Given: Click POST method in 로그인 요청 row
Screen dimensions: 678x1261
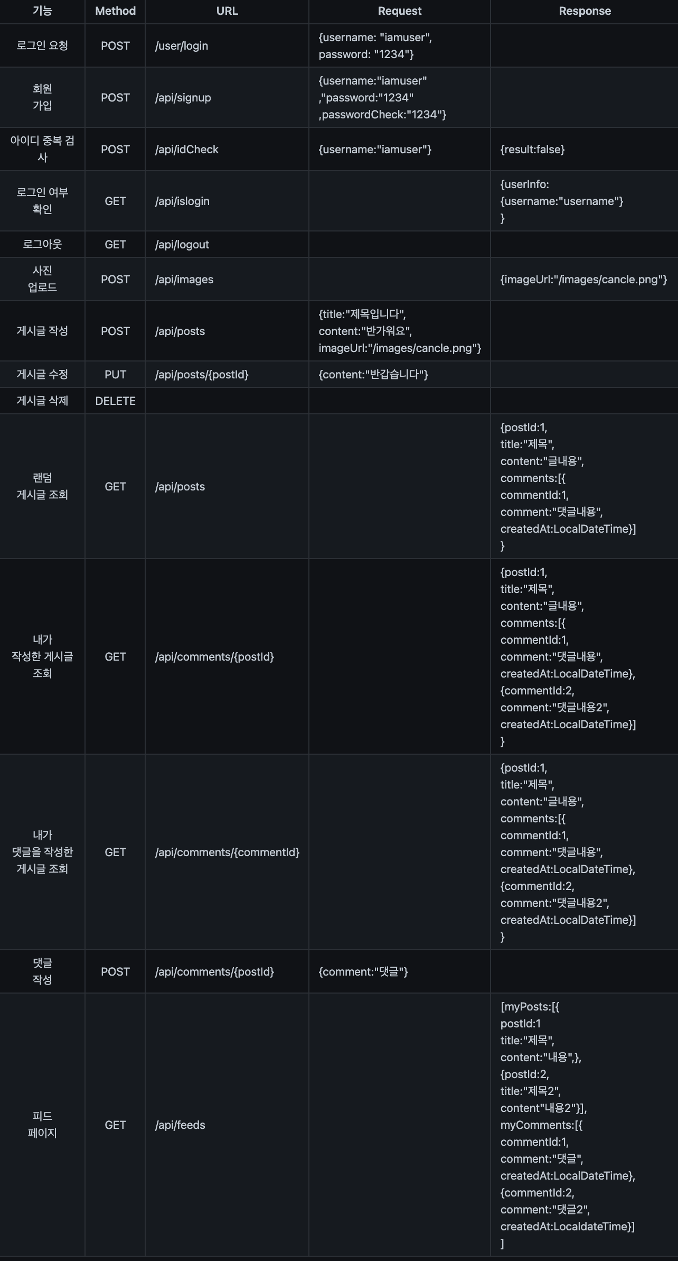Looking at the screenshot, I should coord(115,45).
